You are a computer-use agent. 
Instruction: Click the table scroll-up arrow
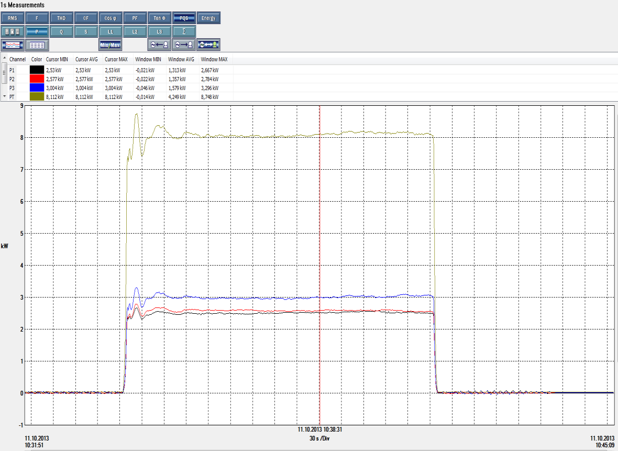pyautogui.click(x=4, y=58)
